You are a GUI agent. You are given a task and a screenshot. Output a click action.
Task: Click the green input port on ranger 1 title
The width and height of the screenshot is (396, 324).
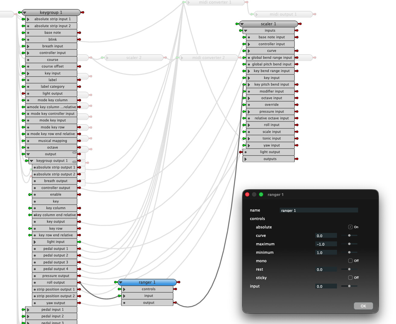[116, 282]
